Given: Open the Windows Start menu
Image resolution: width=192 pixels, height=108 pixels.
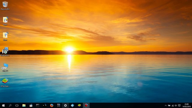Looking at the screenshot, I should tap(3, 105).
